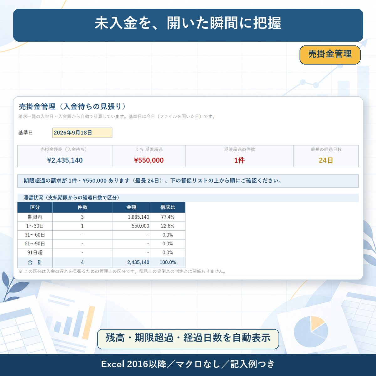Click the 請求一覧の入金日 description line
376x376 pixels.
pyautogui.click(x=117, y=117)
